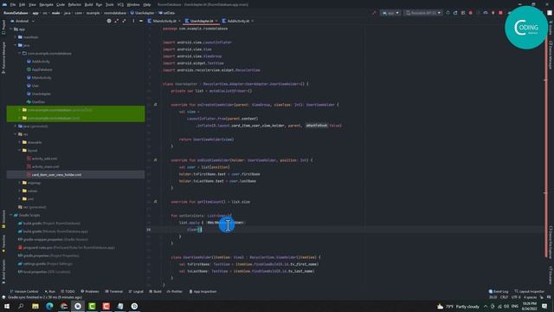
Task: Open the Android project view dropdown
Action: (x=23, y=21)
